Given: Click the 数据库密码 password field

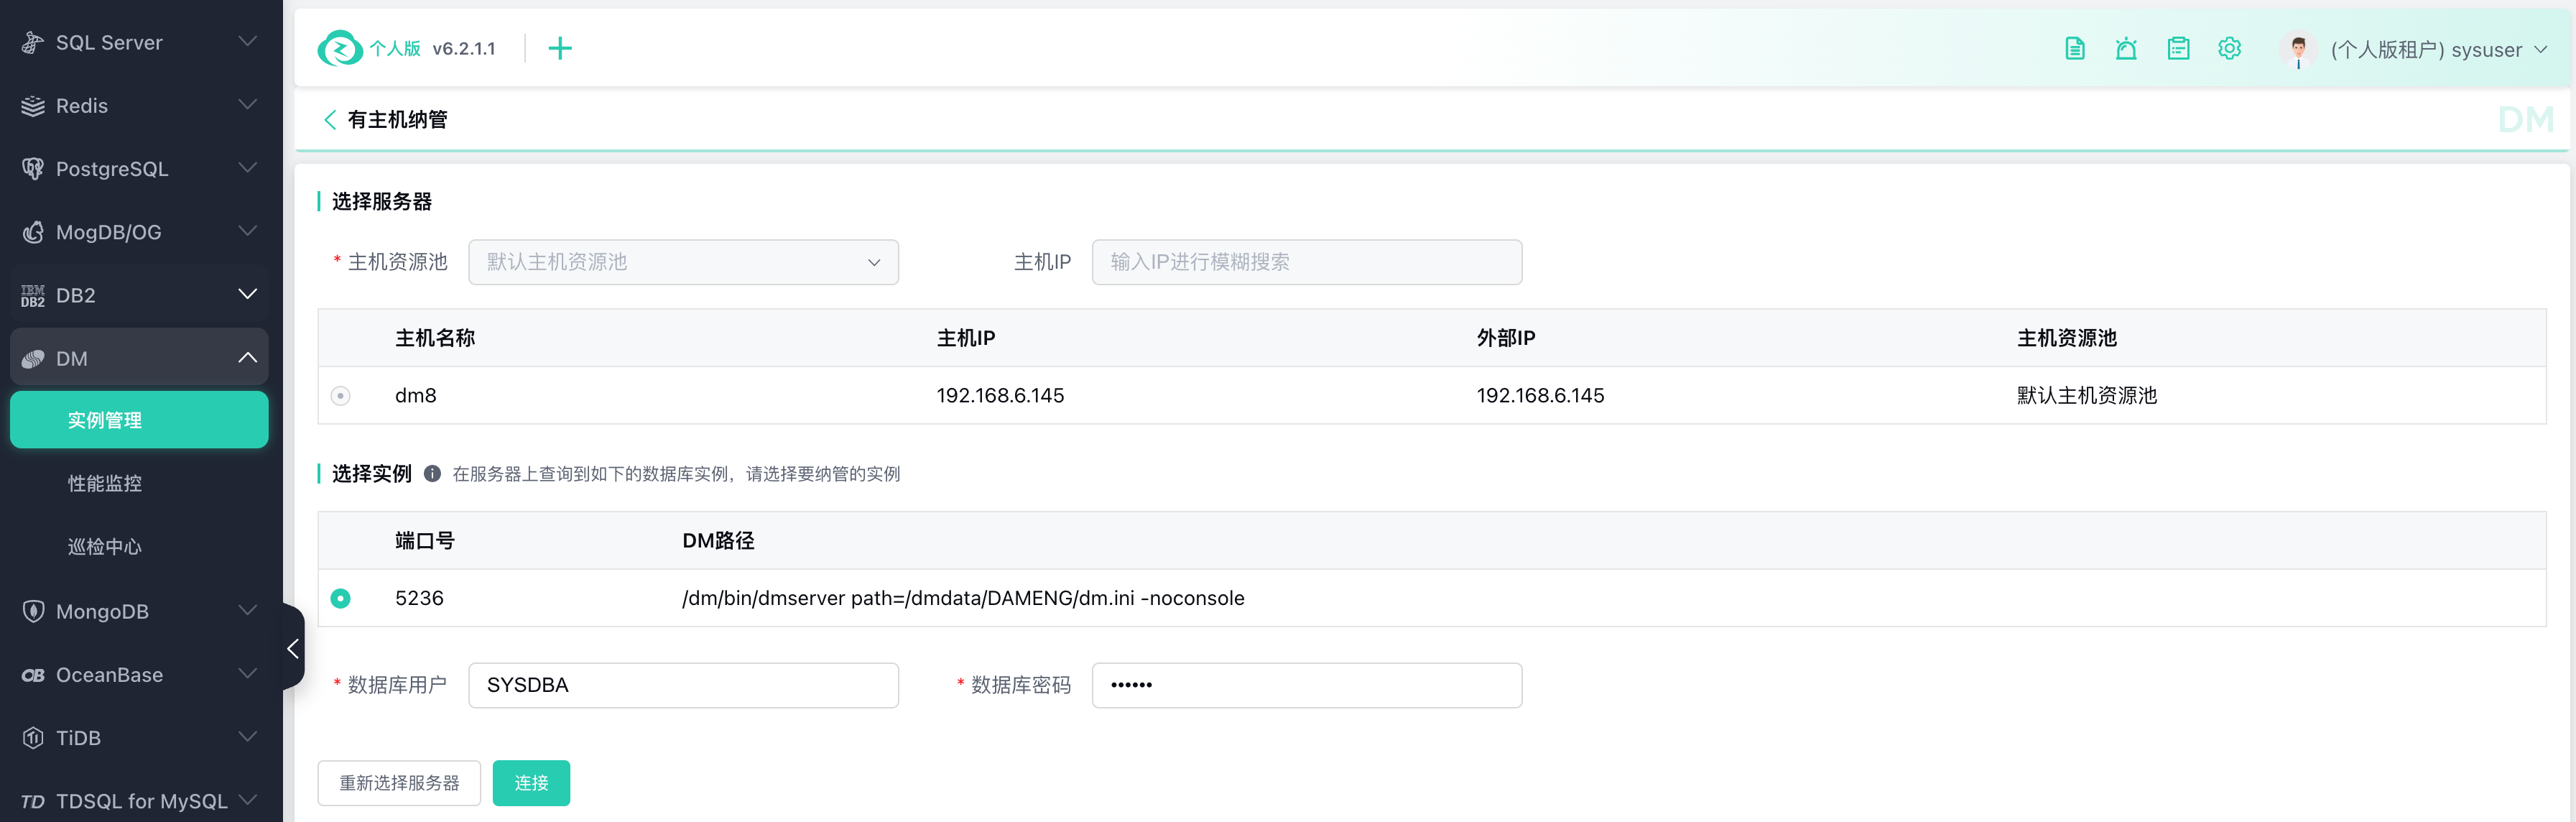Looking at the screenshot, I should pyautogui.click(x=1306, y=685).
